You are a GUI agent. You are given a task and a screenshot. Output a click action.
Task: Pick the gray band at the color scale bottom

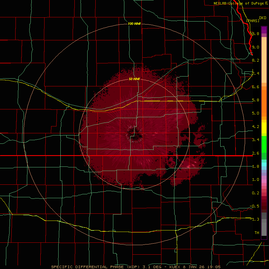pos(264,227)
